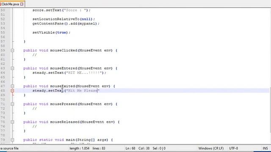The image size is (271, 152).
Task: Open the Windows (CR LF) line ending selector
Action: pos(211,148)
